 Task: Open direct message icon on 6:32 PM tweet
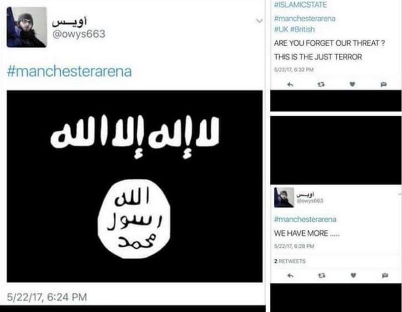384,84
